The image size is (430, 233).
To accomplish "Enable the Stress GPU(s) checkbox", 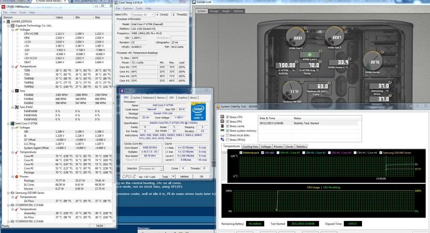I will [x=228, y=140].
